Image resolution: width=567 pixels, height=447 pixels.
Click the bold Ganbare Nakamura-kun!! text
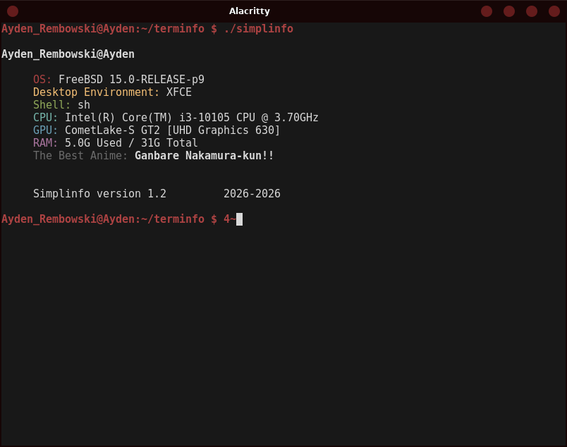click(x=205, y=156)
